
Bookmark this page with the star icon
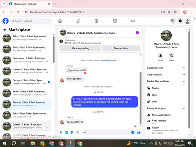click(x=175, y=12)
